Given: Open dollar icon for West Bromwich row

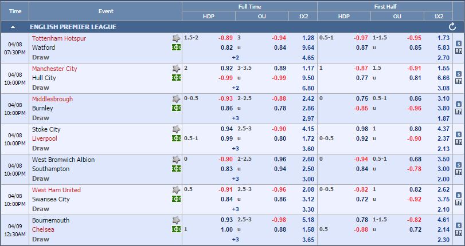Looking at the screenshot, I should [459, 165].
